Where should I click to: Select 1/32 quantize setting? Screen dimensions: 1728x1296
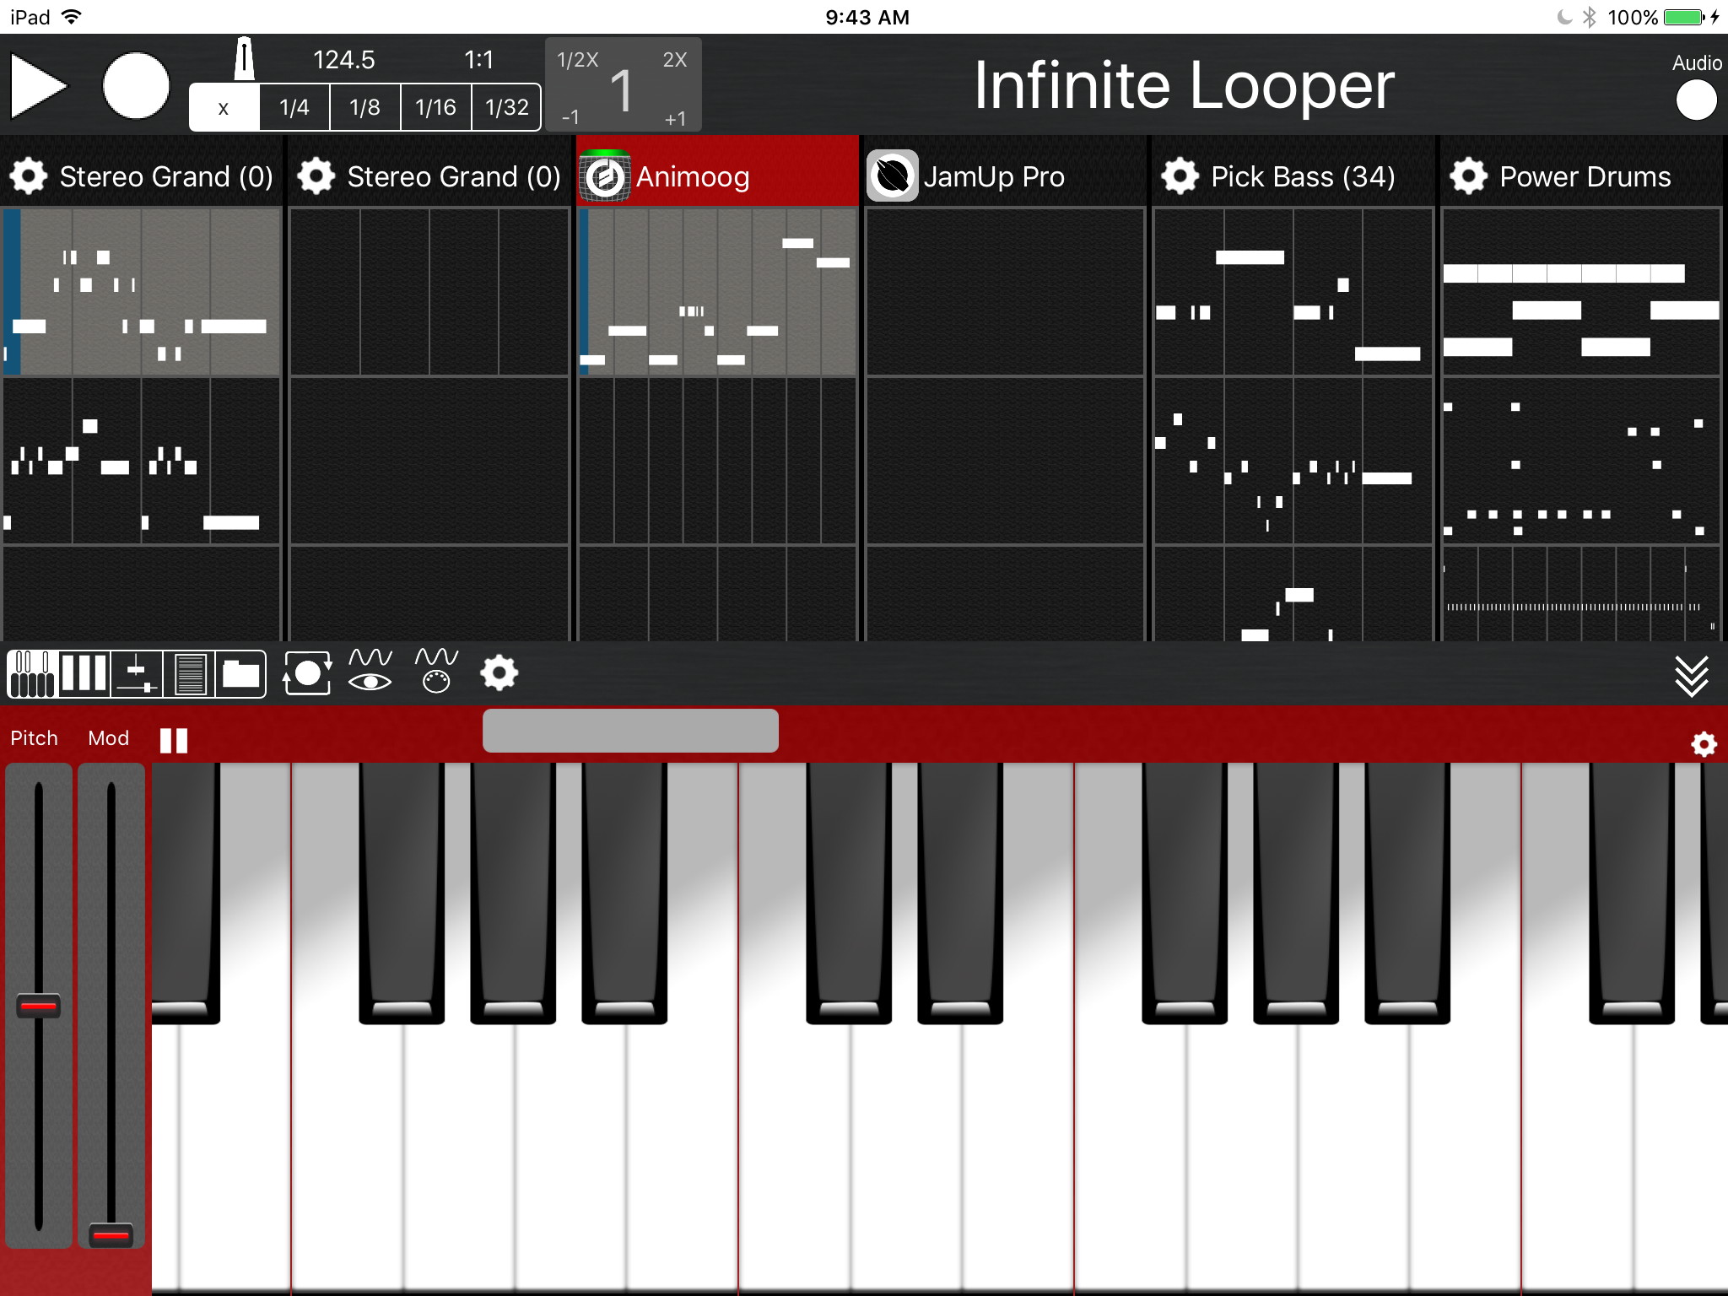point(506,107)
